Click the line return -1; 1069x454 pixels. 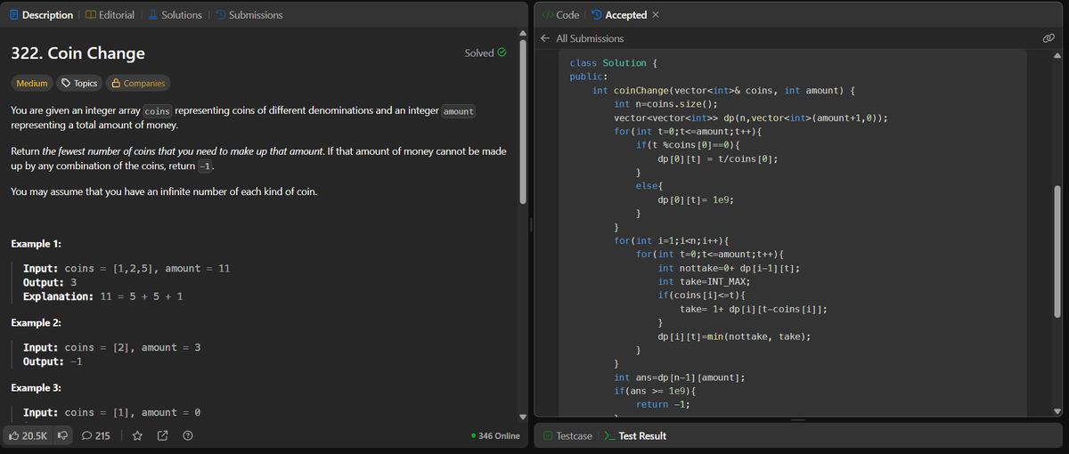coord(664,405)
